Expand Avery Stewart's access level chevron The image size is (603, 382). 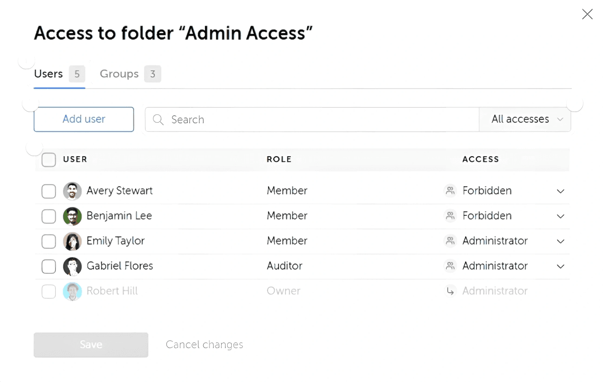click(561, 191)
